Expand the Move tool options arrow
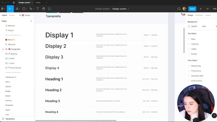This screenshot has height=122, width=217. [x=13, y=9]
